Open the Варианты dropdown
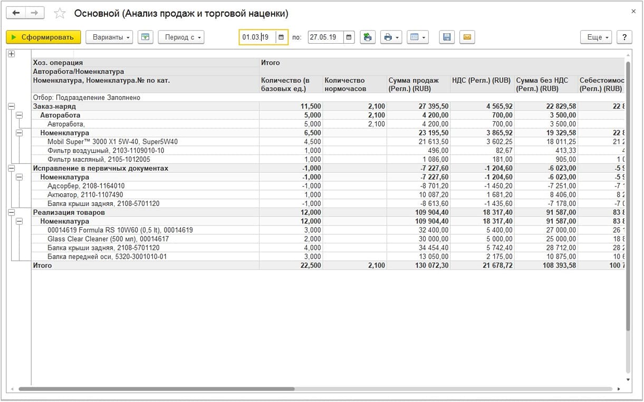Viewport: 644px width, 402px height. coord(109,37)
